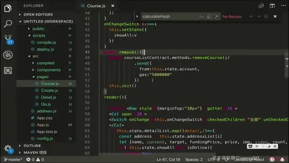Split the editor to the right
This screenshot has height=163, width=289.
(272, 6)
